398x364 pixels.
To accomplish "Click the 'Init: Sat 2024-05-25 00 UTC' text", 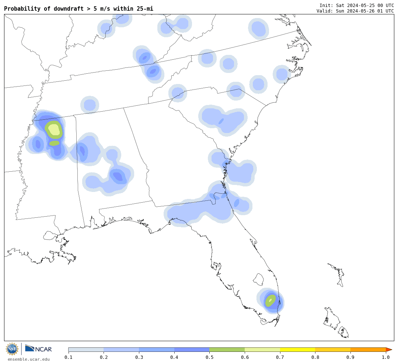I will pyautogui.click(x=357, y=5).
